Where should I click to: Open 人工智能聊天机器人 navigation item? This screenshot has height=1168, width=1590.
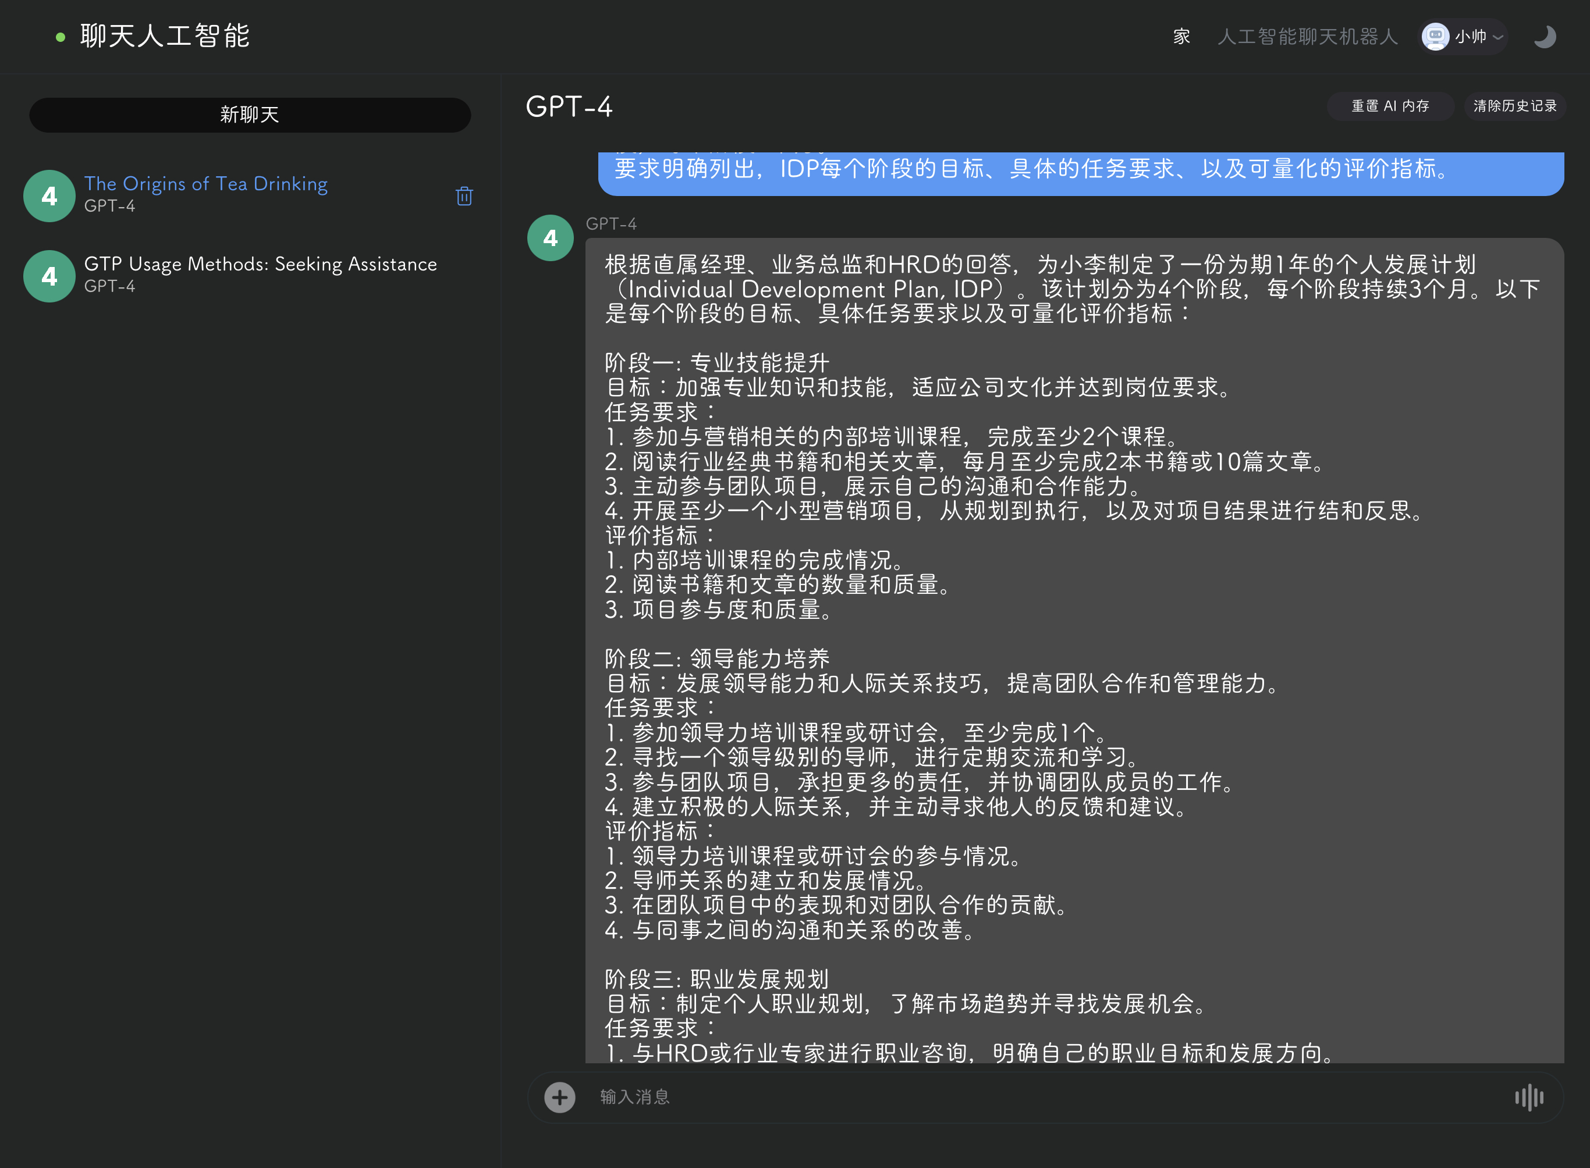(1307, 37)
